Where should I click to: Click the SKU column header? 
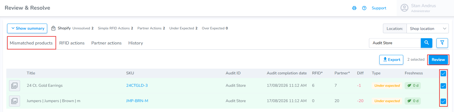pos(130,73)
